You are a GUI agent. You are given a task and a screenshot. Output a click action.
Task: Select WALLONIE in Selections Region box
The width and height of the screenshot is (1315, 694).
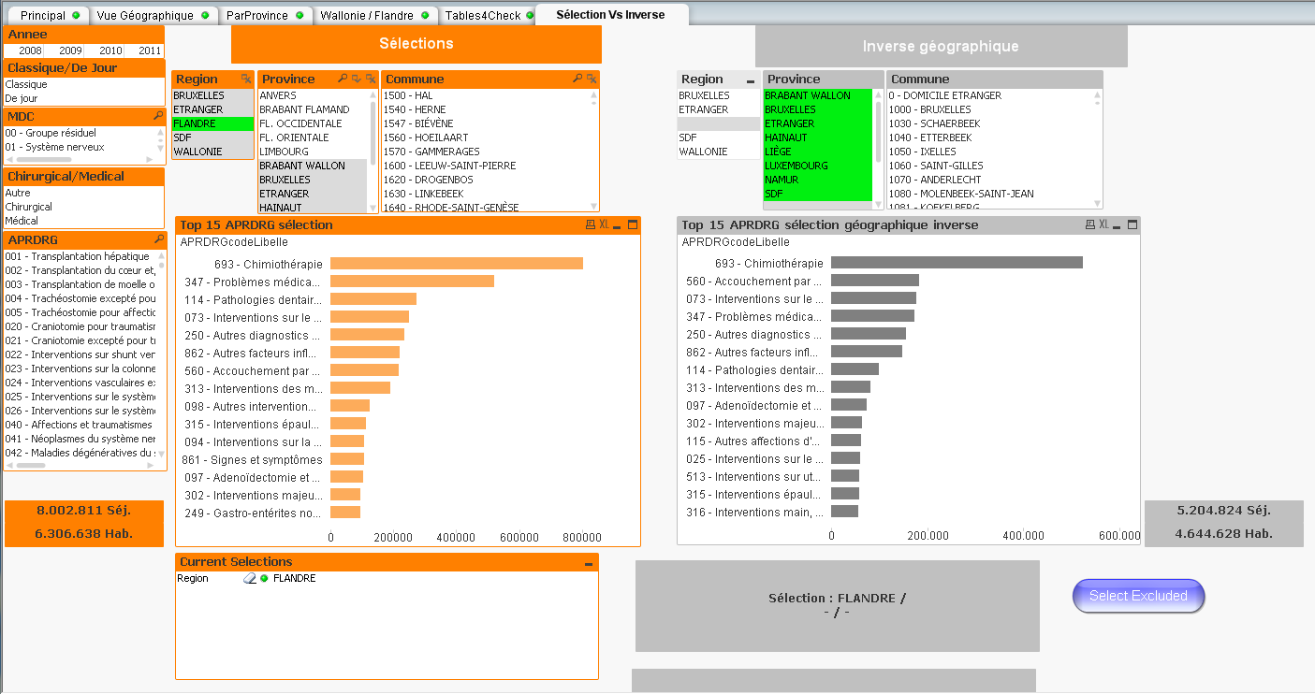click(212, 152)
